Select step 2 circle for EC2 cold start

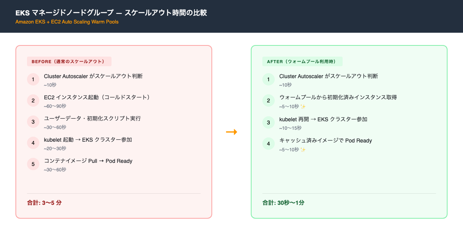(33, 100)
